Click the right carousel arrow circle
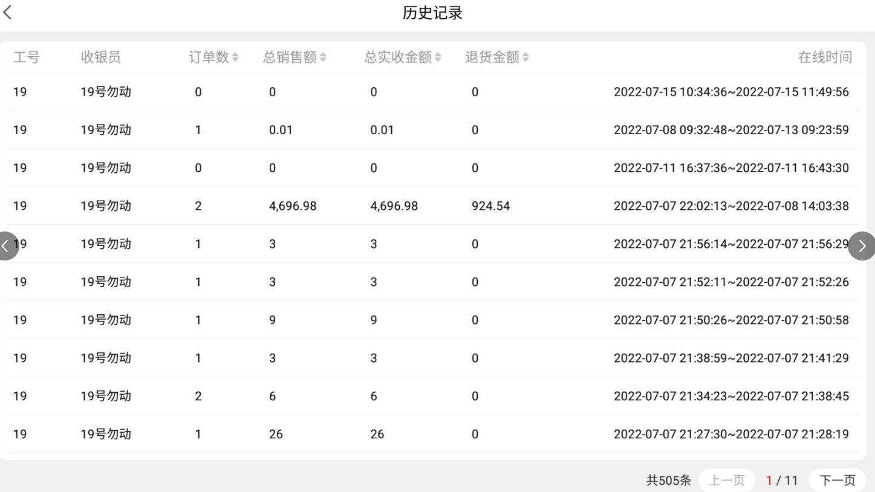 862,246
